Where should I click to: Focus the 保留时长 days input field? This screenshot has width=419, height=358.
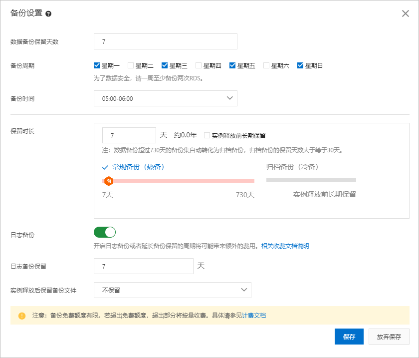129,135
